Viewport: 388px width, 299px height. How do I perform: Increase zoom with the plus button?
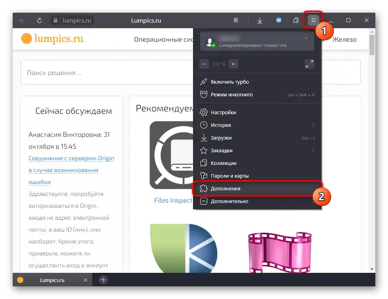click(x=233, y=64)
